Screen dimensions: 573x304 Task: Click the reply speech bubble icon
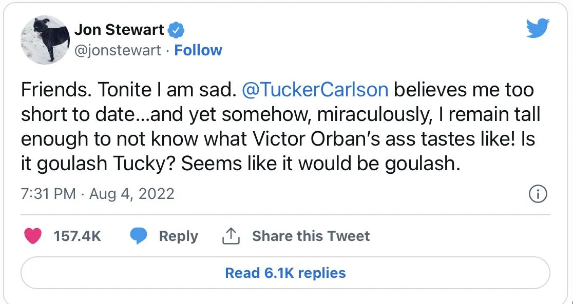point(138,236)
